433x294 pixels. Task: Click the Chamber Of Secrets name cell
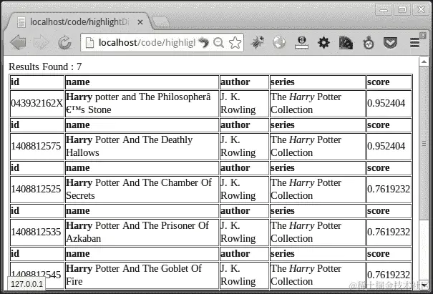142,190
